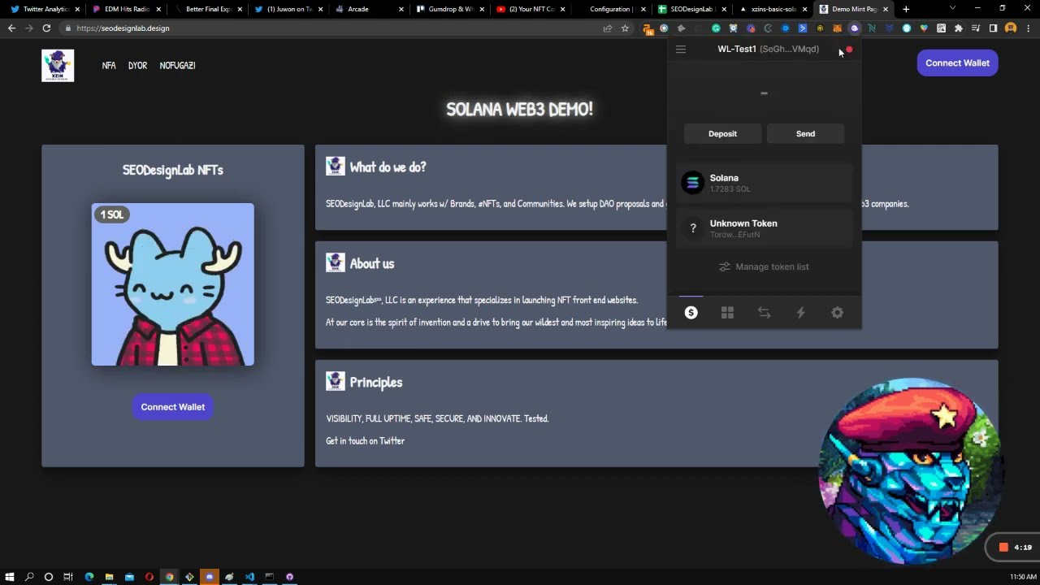
Task: Click DYOR navigation link
Action: coord(137,65)
